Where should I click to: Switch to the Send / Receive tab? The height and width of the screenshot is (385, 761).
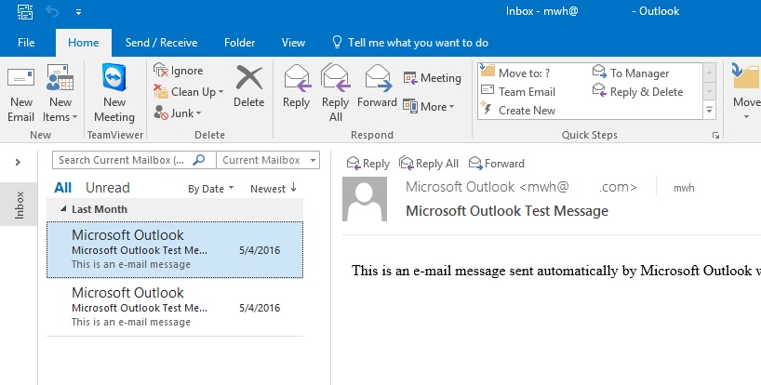pos(161,43)
